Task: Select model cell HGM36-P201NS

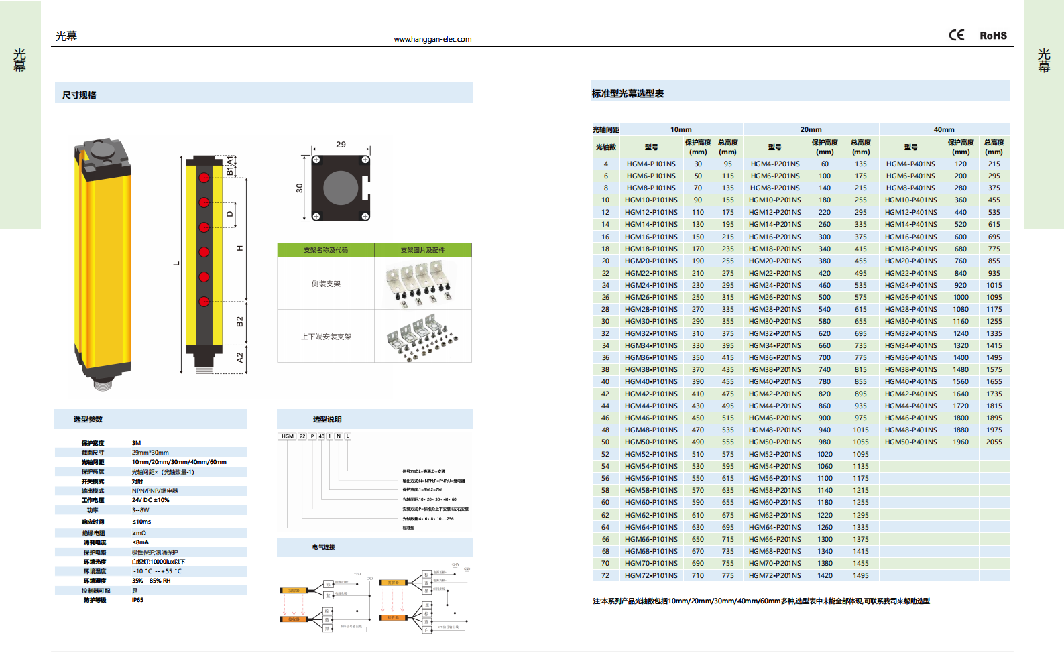Action: [x=775, y=357]
